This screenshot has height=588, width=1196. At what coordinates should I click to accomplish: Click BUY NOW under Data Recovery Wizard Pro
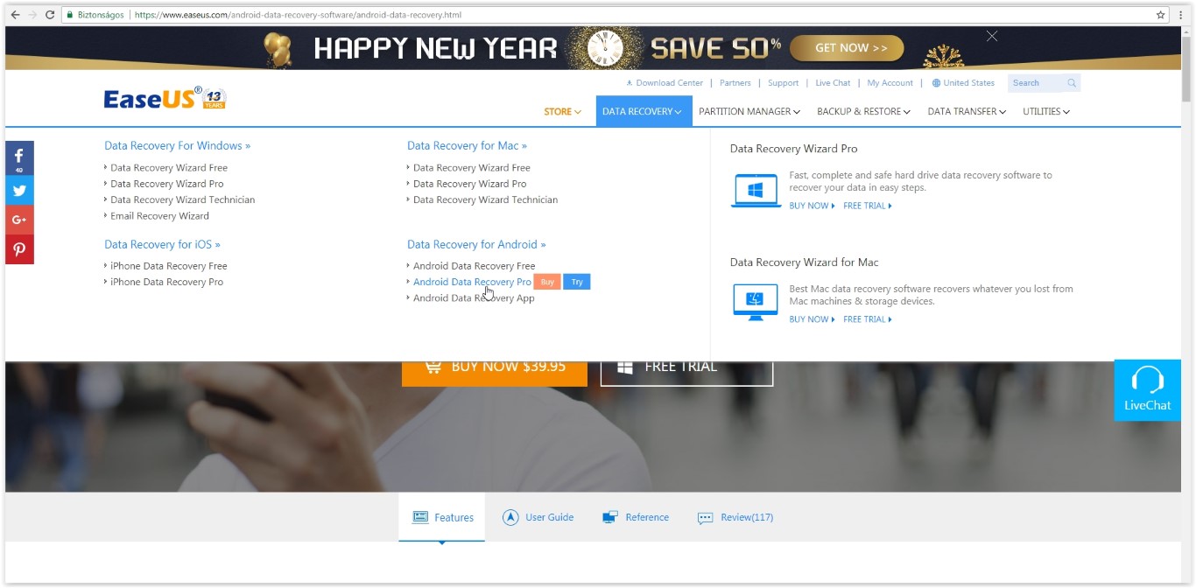(812, 206)
